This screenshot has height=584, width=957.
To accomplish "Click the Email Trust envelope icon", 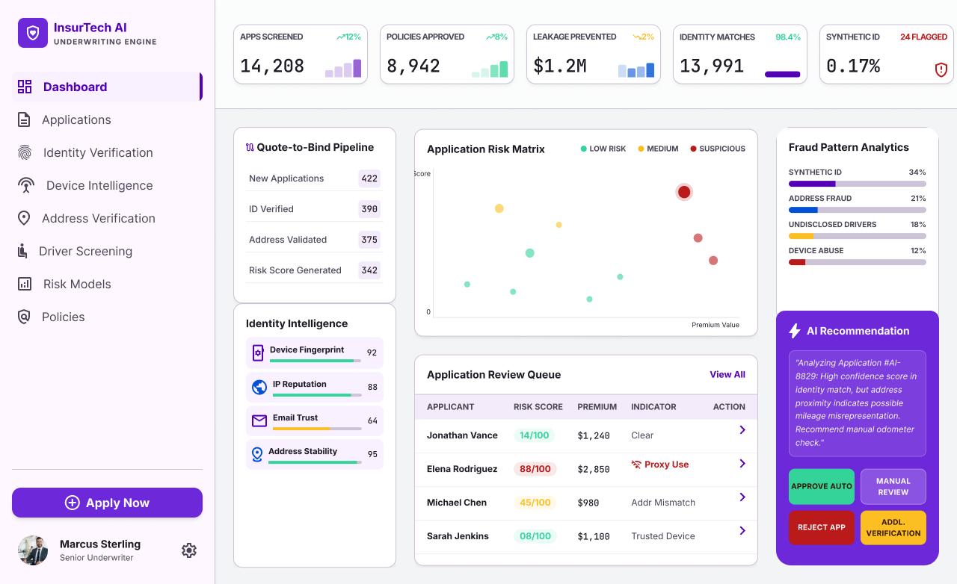I will (x=259, y=420).
